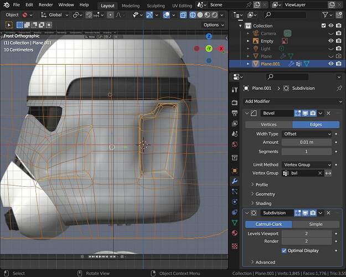This screenshot has width=346, height=277.
Task: Open the Edit menu
Action: pyautogui.click(x=29, y=4)
